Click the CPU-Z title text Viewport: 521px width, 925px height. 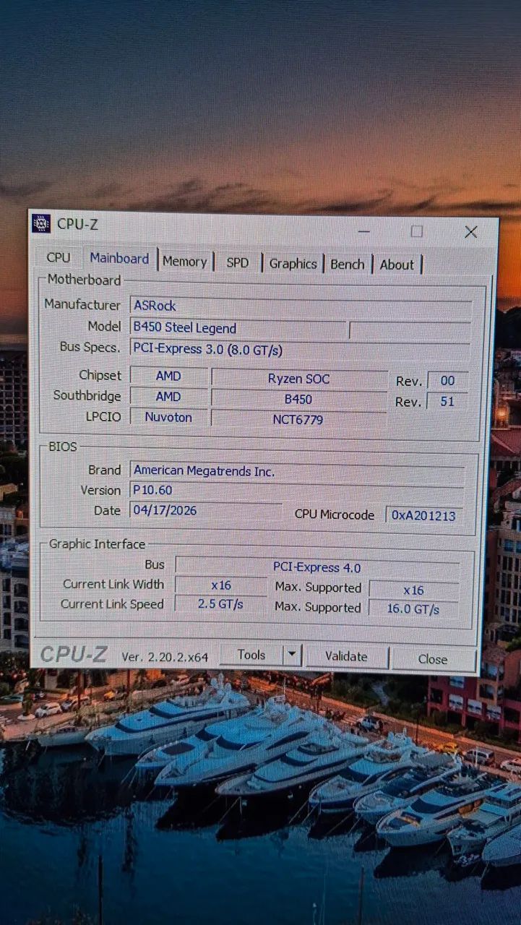[77, 224]
